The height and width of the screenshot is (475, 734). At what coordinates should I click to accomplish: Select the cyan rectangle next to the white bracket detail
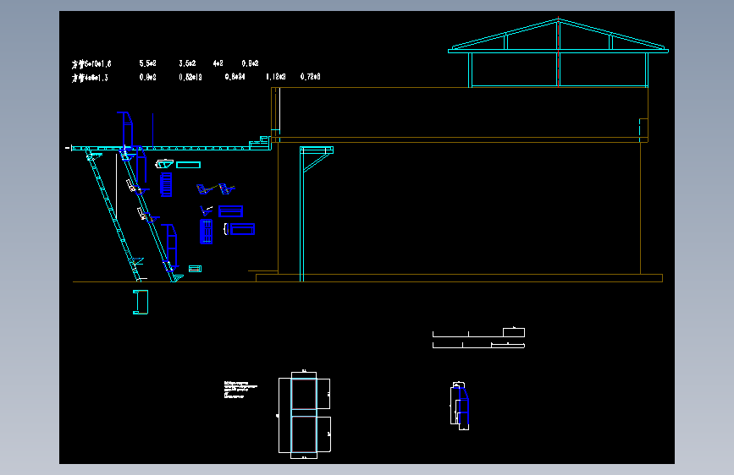(188, 165)
